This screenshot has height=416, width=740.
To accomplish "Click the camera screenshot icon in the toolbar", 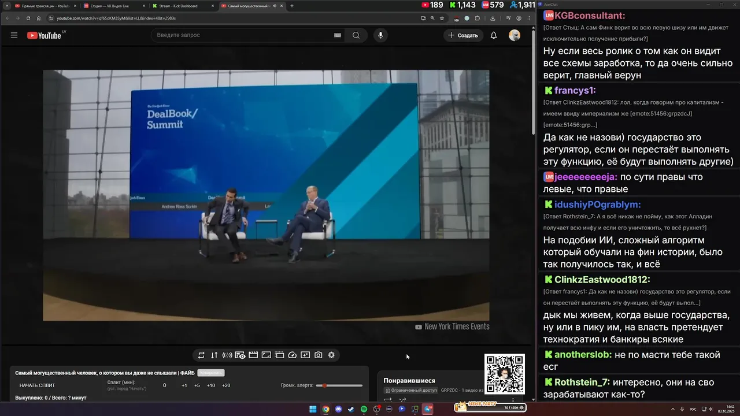I will point(319,355).
